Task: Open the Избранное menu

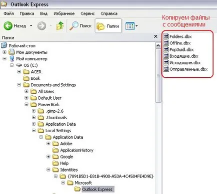Action: tap(64, 13)
